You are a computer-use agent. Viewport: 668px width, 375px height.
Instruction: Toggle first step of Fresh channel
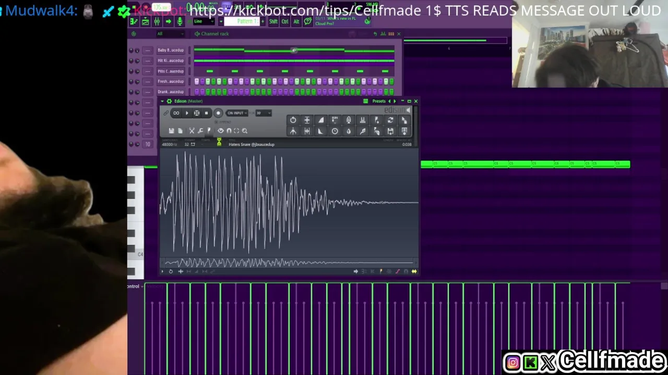coord(197,81)
